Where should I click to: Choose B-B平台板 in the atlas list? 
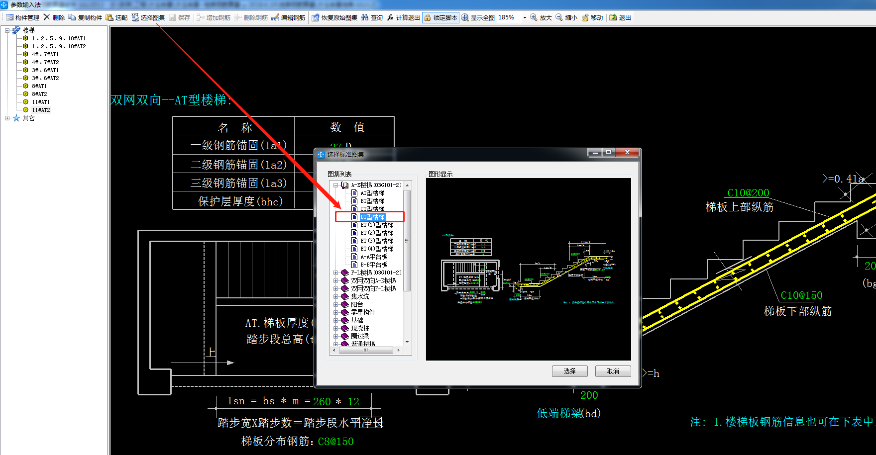374,265
